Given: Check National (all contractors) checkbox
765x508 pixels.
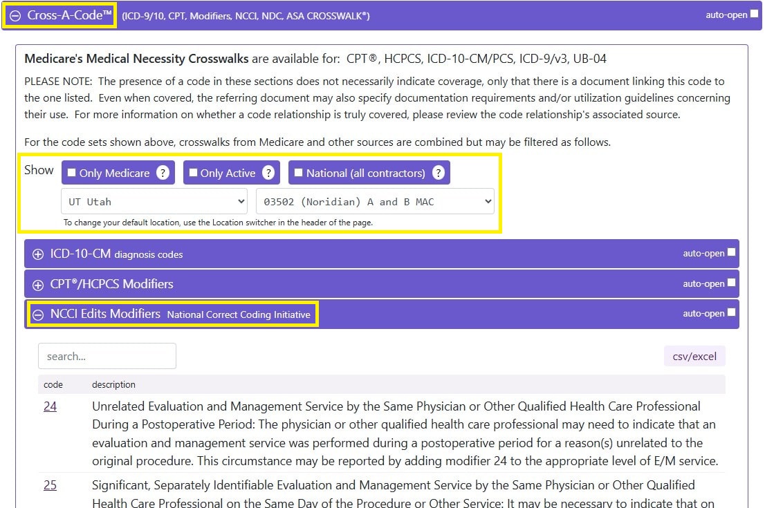Looking at the screenshot, I should [x=299, y=172].
